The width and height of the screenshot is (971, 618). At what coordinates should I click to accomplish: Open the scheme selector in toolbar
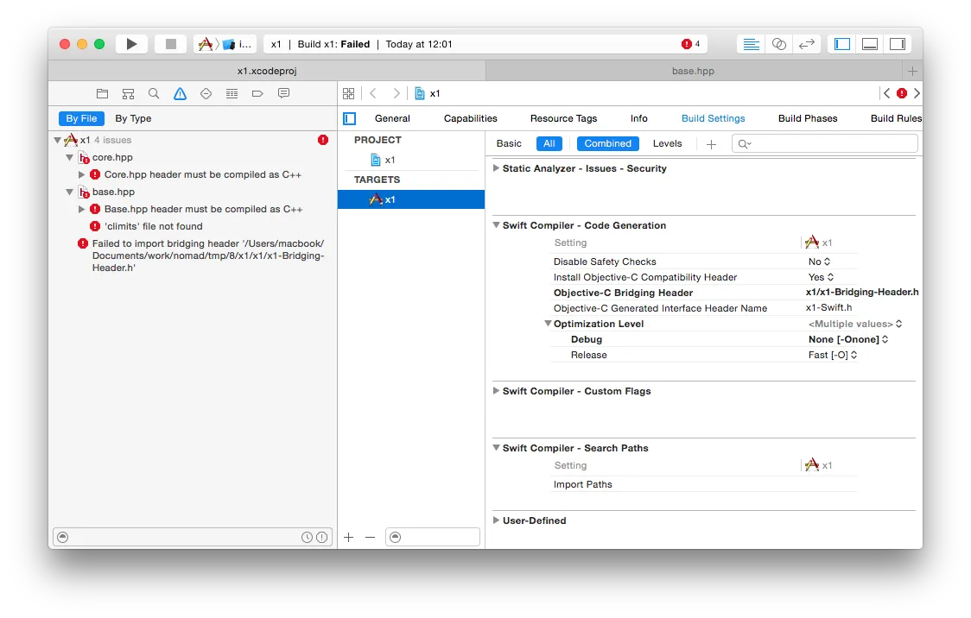coord(225,44)
